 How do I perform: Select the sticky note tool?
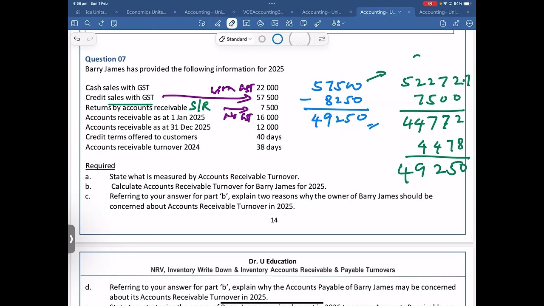303,23
